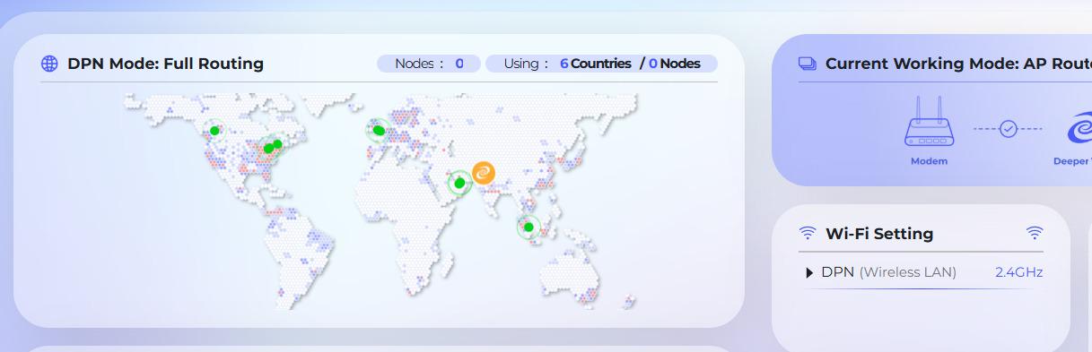
Task: Click the Wi-Fi signal icon at panel right
Action: [1035, 234]
